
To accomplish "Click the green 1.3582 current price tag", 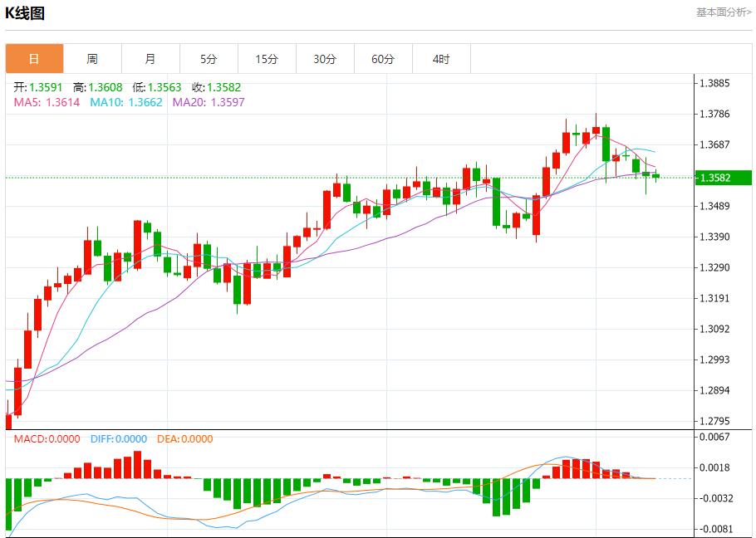I will [x=722, y=178].
